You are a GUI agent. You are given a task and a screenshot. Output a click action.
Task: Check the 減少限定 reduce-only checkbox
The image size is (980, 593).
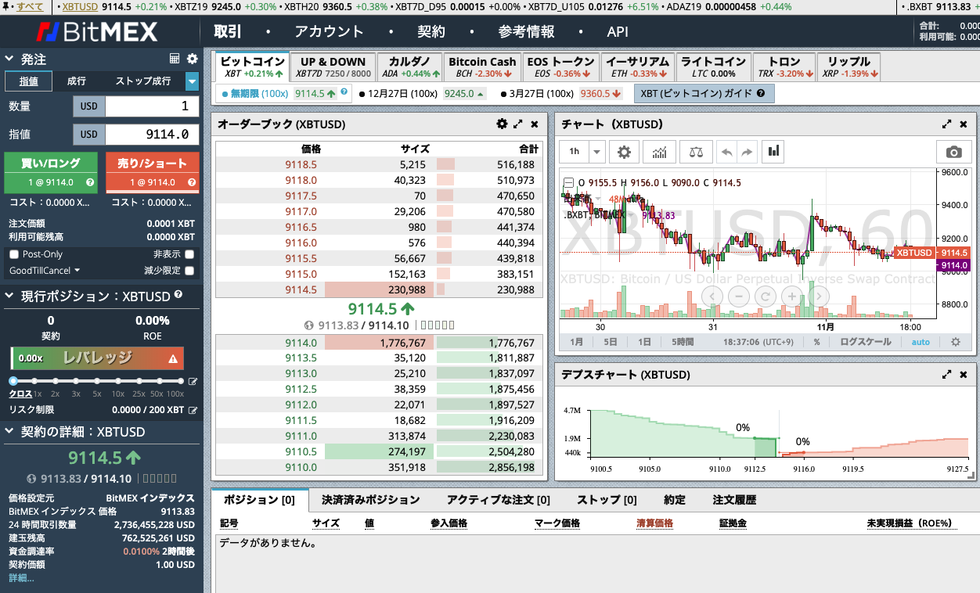click(189, 271)
